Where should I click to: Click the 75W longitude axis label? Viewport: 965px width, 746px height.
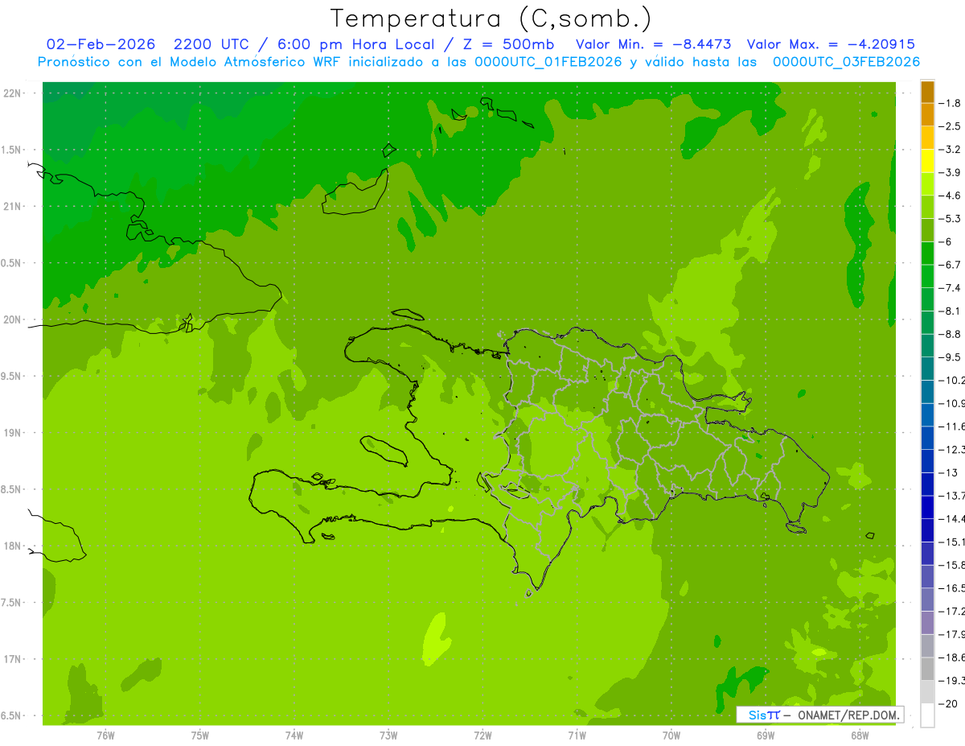200,735
